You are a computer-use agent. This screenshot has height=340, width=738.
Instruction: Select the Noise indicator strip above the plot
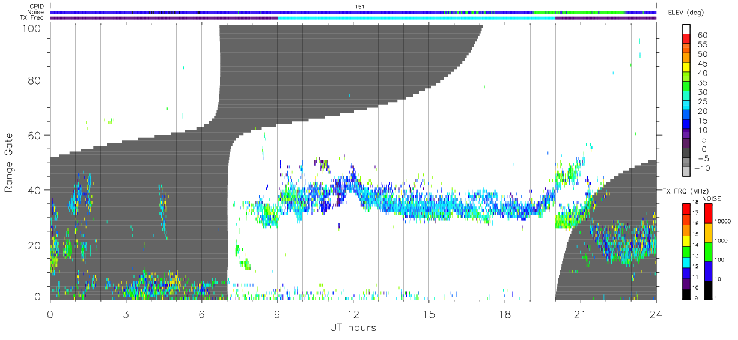pyautogui.click(x=353, y=12)
